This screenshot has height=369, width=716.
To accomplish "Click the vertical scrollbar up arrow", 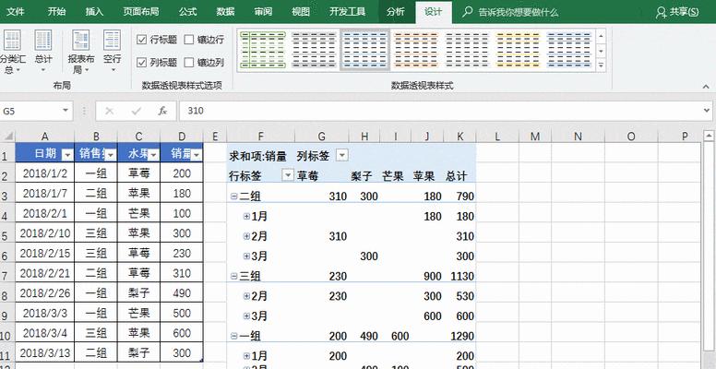I will [x=709, y=136].
